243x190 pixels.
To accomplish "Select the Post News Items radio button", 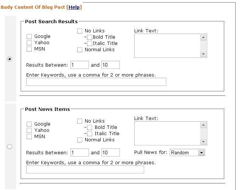I will [x=10, y=147].
